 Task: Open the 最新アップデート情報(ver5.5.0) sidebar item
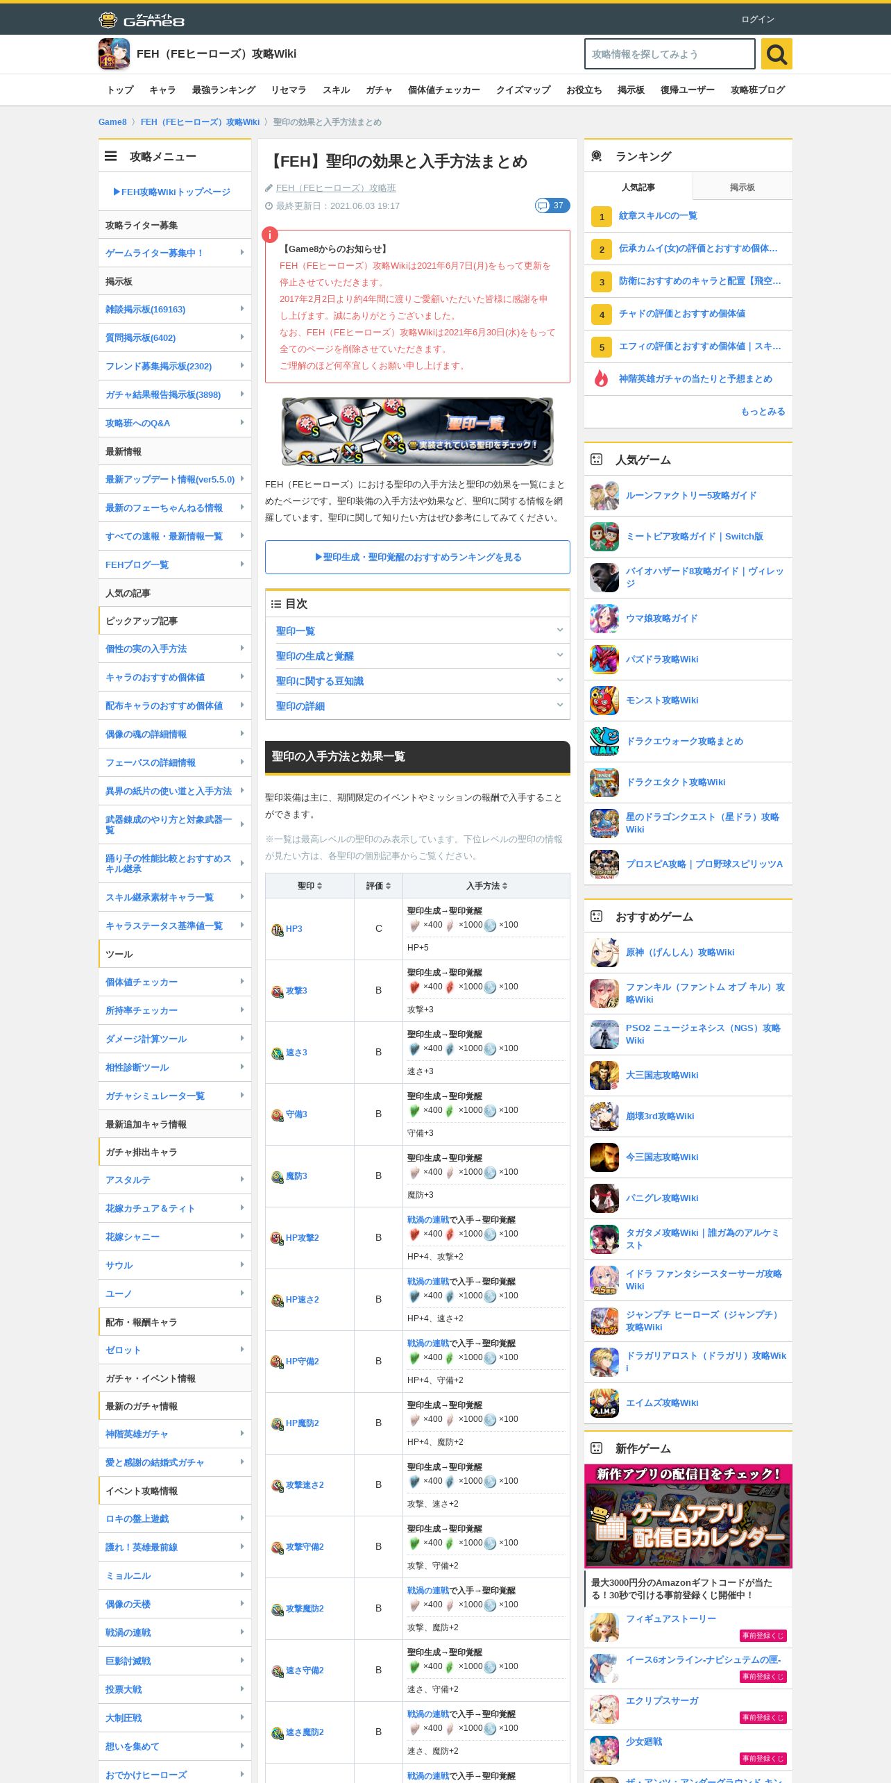[x=175, y=479]
